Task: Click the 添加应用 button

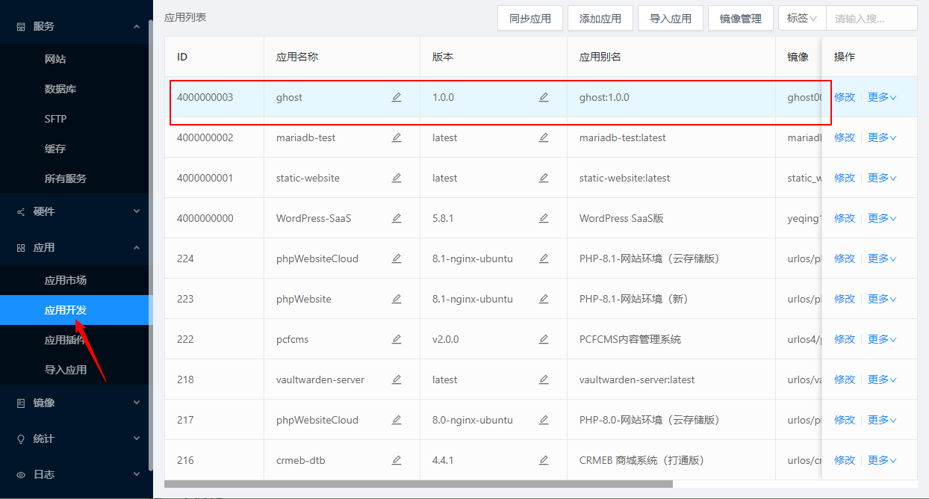Action: [x=600, y=19]
